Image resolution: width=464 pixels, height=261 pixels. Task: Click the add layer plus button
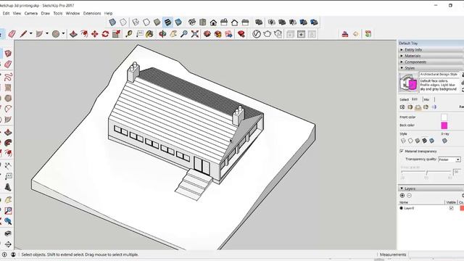click(x=402, y=195)
